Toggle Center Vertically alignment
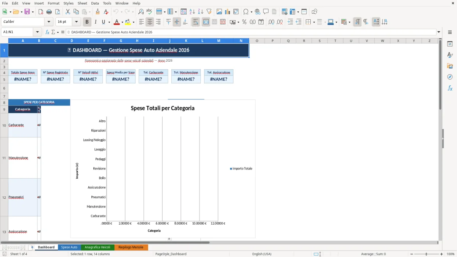Viewport: 457px width, 257px height. click(x=177, y=22)
